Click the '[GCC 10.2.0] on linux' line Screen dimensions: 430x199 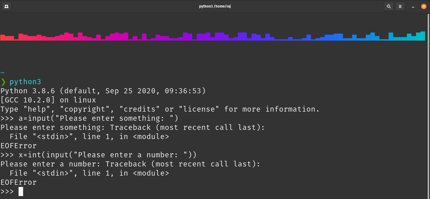(48, 100)
